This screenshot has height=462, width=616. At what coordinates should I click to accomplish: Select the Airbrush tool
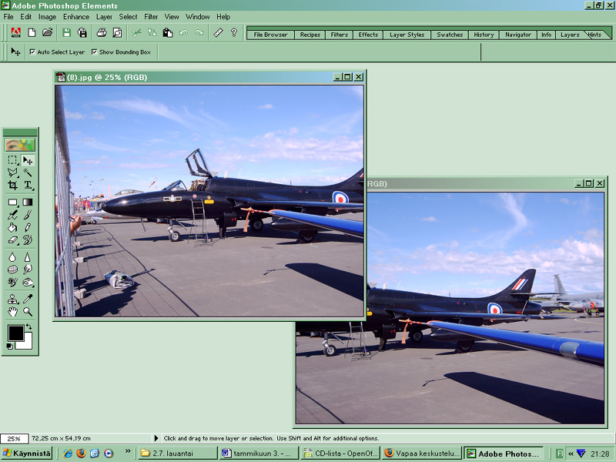[12, 215]
